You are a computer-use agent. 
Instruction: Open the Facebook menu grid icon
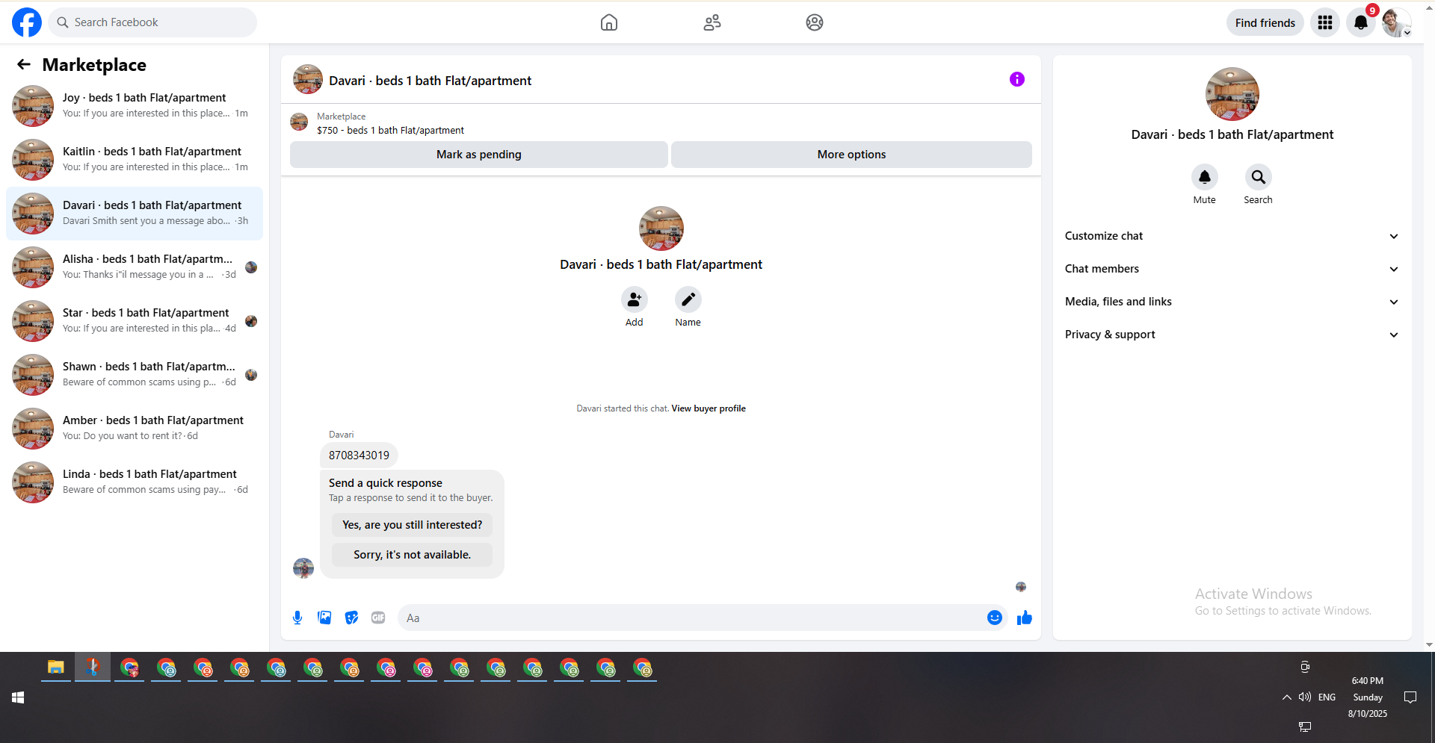pos(1325,22)
